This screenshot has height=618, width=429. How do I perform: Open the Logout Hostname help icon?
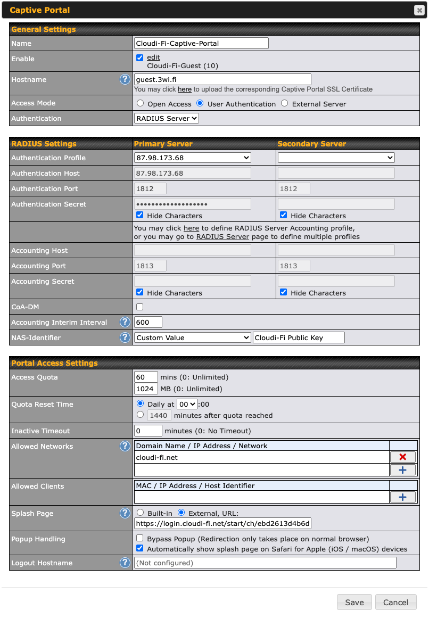(x=125, y=562)
